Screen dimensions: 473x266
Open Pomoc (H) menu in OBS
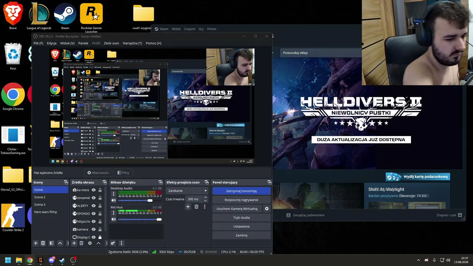(x=153, y=43)
